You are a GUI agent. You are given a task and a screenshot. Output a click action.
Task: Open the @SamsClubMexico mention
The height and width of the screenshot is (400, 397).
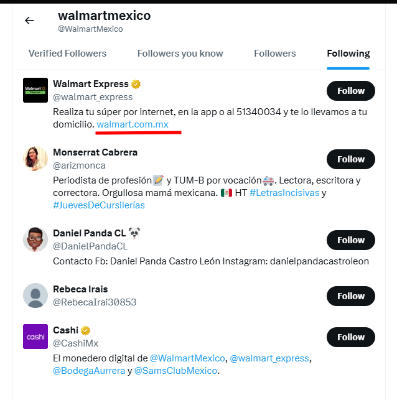coord(175,371)
